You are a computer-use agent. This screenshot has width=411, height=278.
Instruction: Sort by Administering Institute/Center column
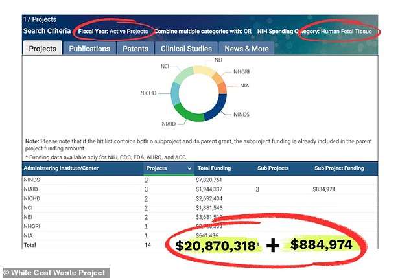pos(64,168)
